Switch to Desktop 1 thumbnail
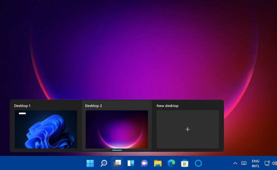Image resolution: width=277 pixels, height=170 pixels. point(46,129)
